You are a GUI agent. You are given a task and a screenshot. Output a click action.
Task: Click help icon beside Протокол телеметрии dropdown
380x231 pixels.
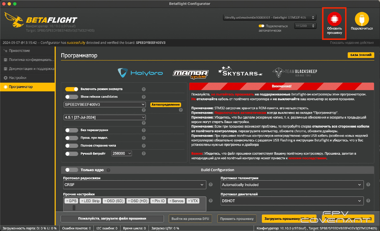point(368,184)
